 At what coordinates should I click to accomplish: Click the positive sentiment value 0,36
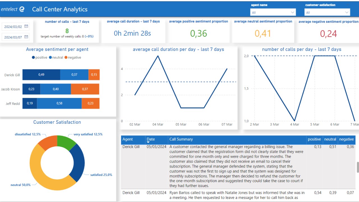(x=199, y=34)
